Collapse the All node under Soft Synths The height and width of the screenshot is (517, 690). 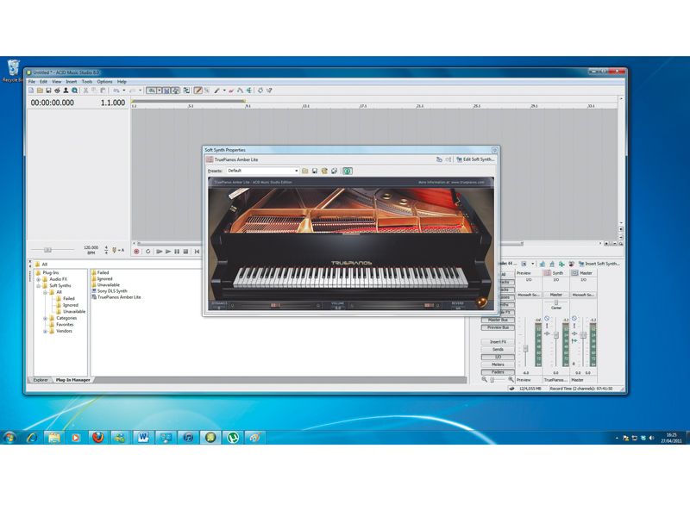click(x=45, y=292)
